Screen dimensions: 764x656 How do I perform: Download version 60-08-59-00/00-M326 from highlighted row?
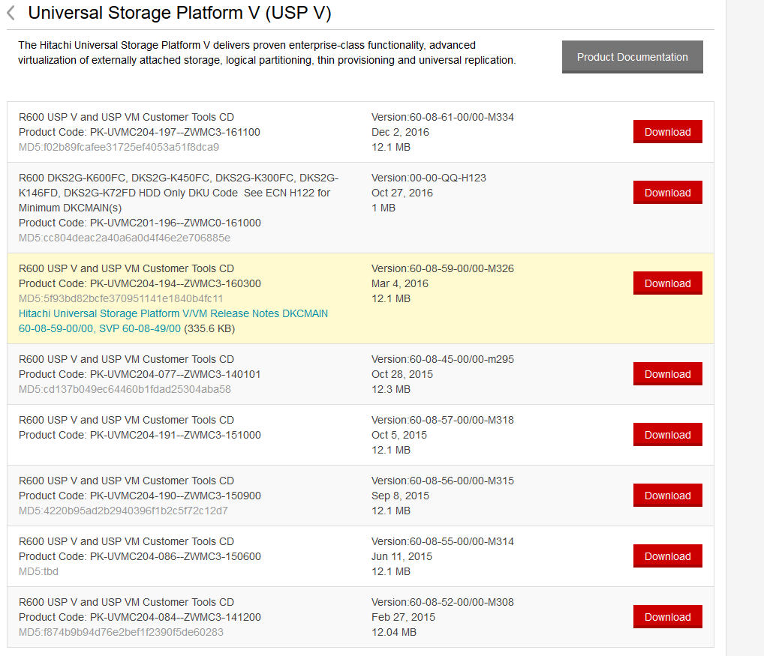(x=667, y=283)
